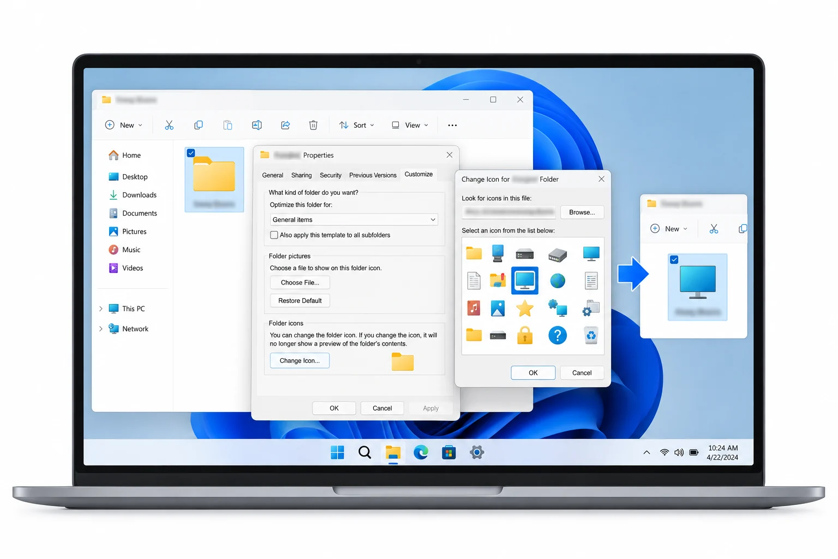838x559 pixels.
Task: Click the Choose File... button
Action: [300, 282]
